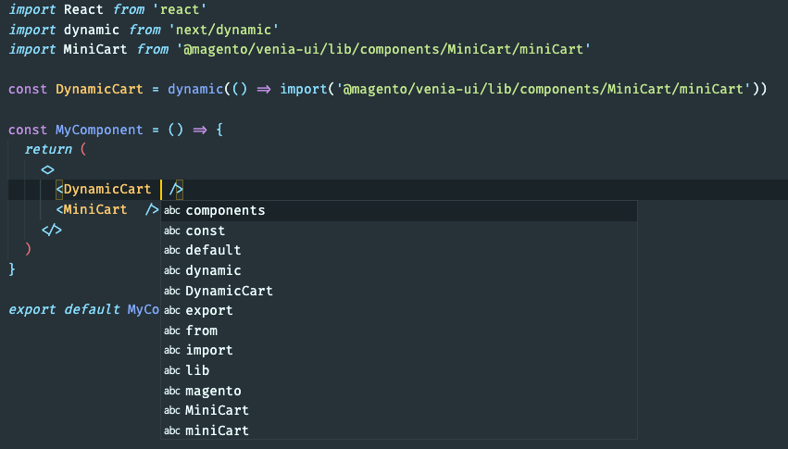Viewport: 788px width, 449px height.
Task: Click the 'return' keyword
Action: tap(48, 149)
